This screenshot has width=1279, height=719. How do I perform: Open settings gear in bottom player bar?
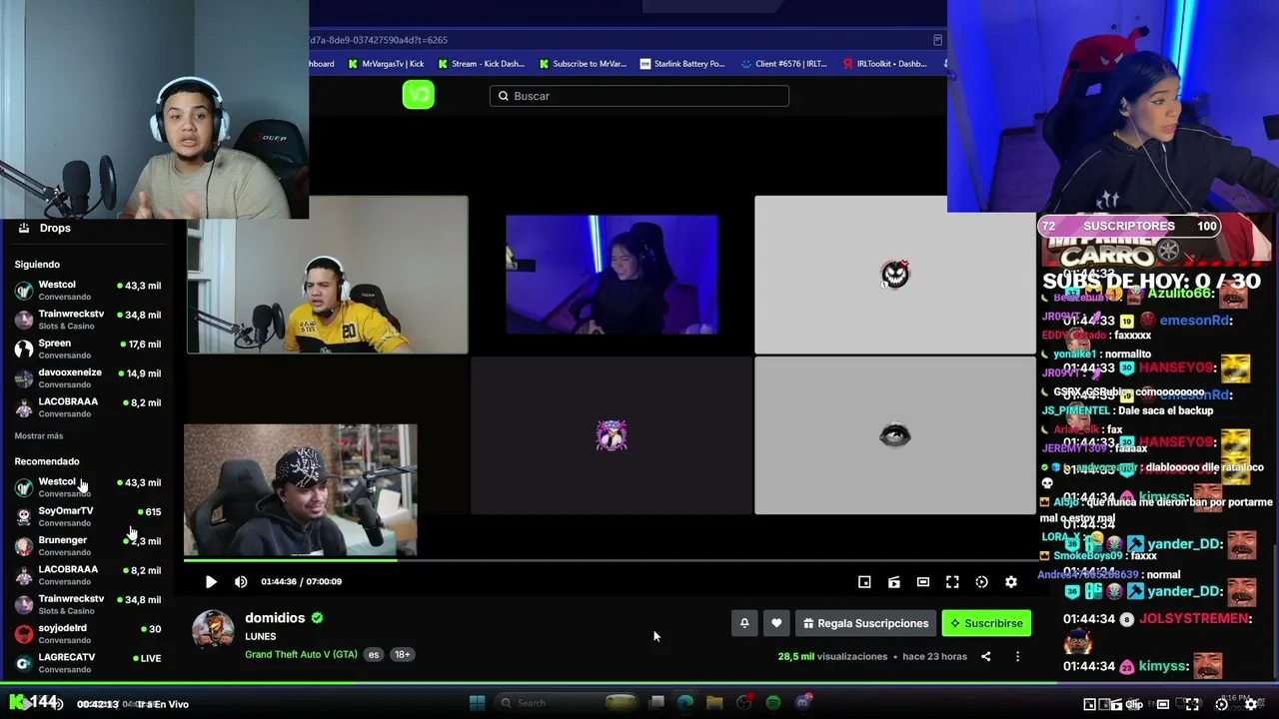(x=1250, y=704)
